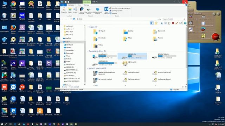Open the Properties ribbon button

click(64, 10)
